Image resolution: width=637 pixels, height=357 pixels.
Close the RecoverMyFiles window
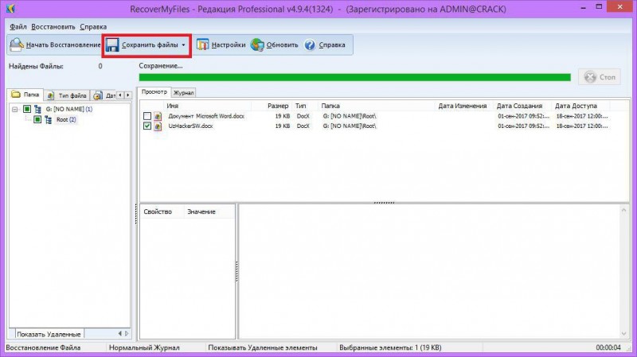620,7
